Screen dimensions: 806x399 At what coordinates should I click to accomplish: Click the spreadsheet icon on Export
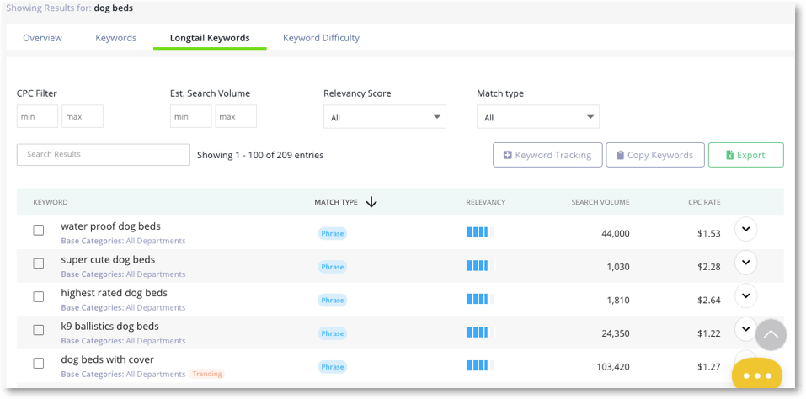(729, 155)
